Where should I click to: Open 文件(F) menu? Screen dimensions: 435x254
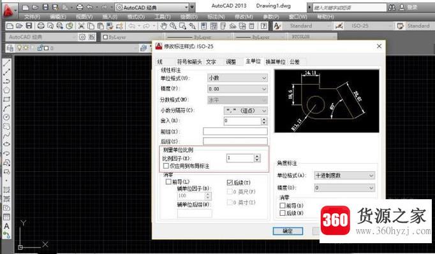[x=32, y=17]
